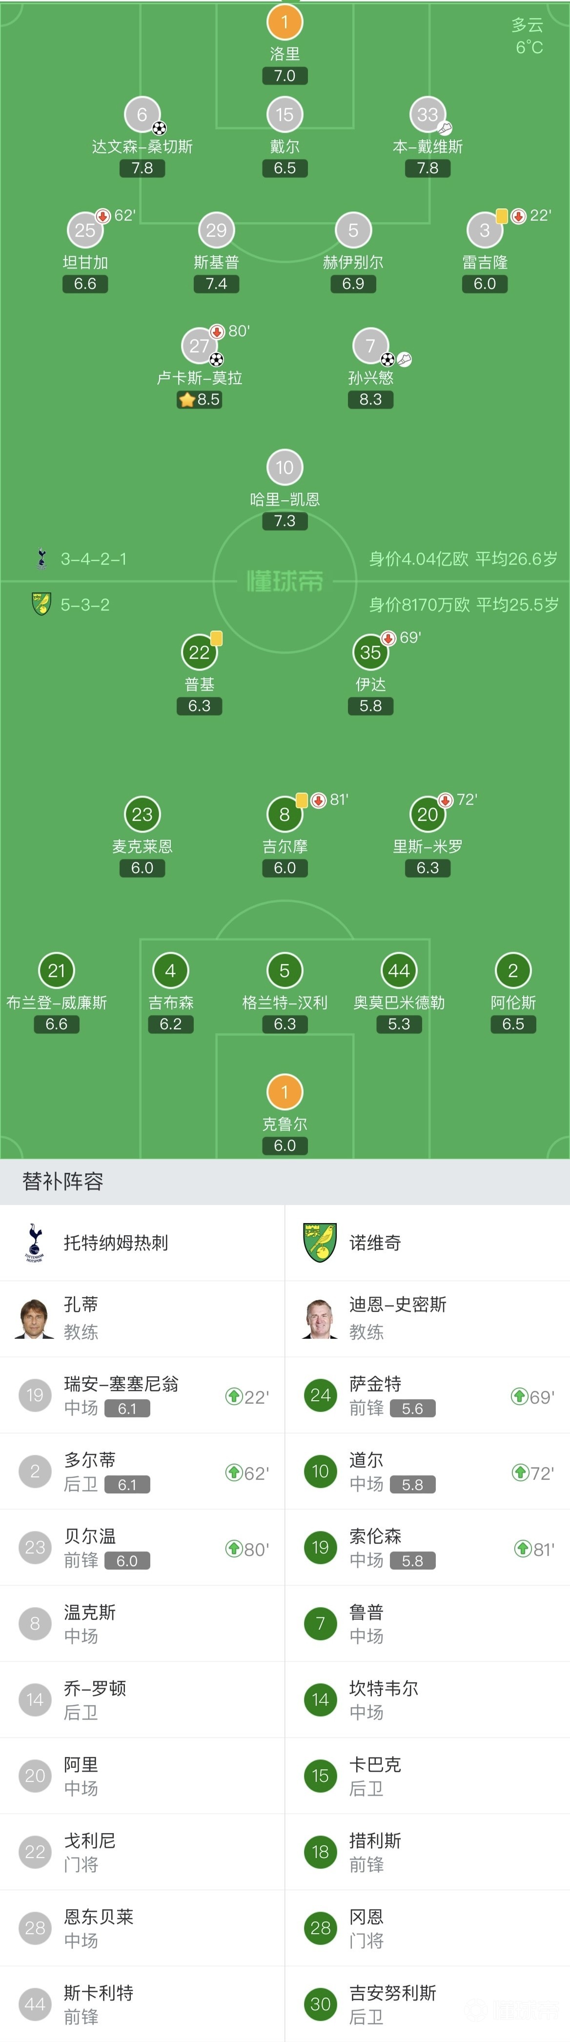Open Norwich goalkeeper Krul number 1 icon
The width and height of the screenshot is (570, 2042).
tap(285, 1092)
